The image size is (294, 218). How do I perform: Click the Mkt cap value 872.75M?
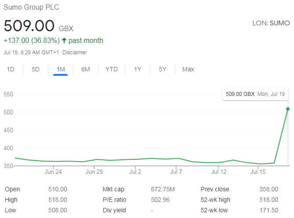pos(163,189)
